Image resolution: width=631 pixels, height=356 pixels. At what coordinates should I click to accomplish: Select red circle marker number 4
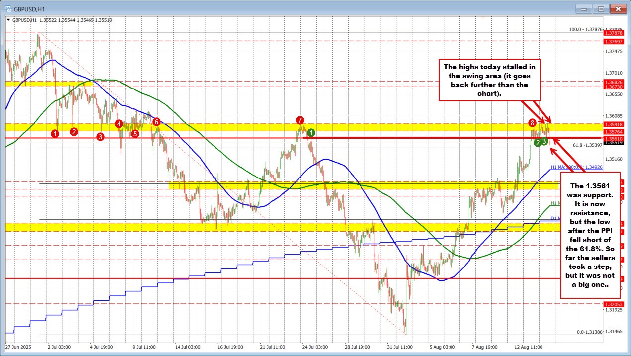point(119,123)
